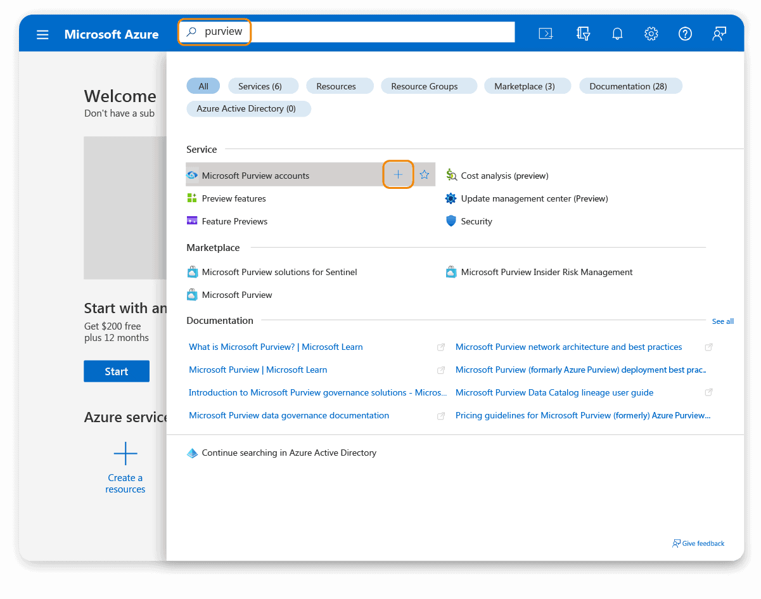Screen dimensions: 761x599
Task: Click See all next to Documentation
Action: (x=722, y=321)
